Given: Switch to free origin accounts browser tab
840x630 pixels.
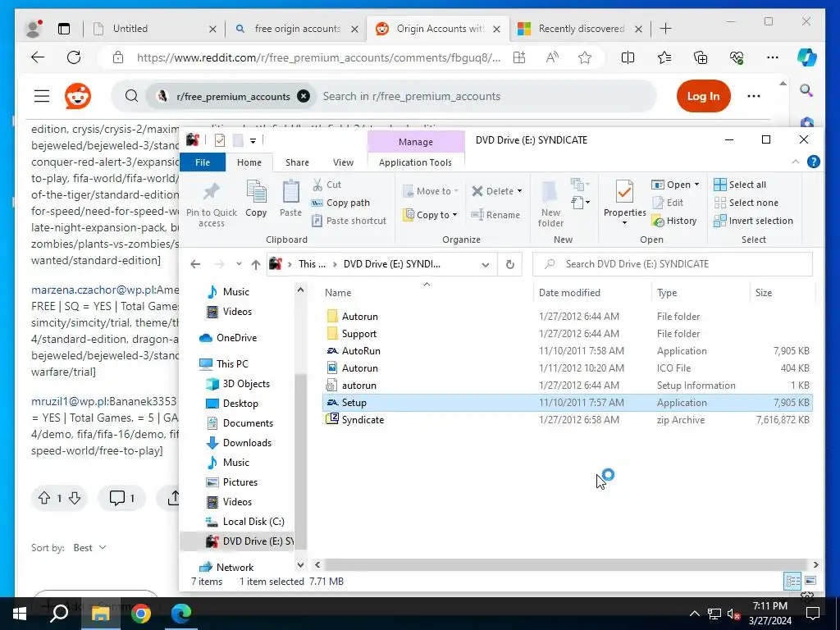Looking at the screenshot, I should (297, 29).
